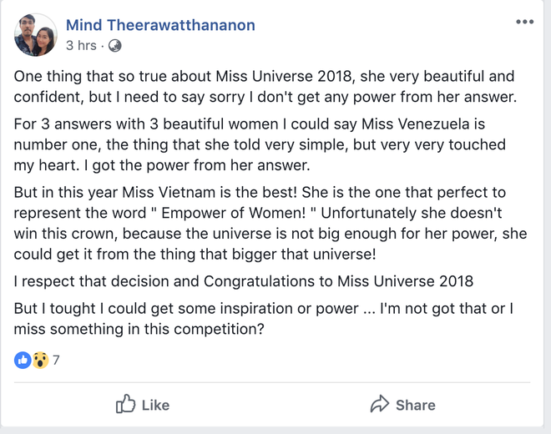Screen dimensions: 551x434
Task: Click the author's profile picture
Action: click(x=35, y=34)
